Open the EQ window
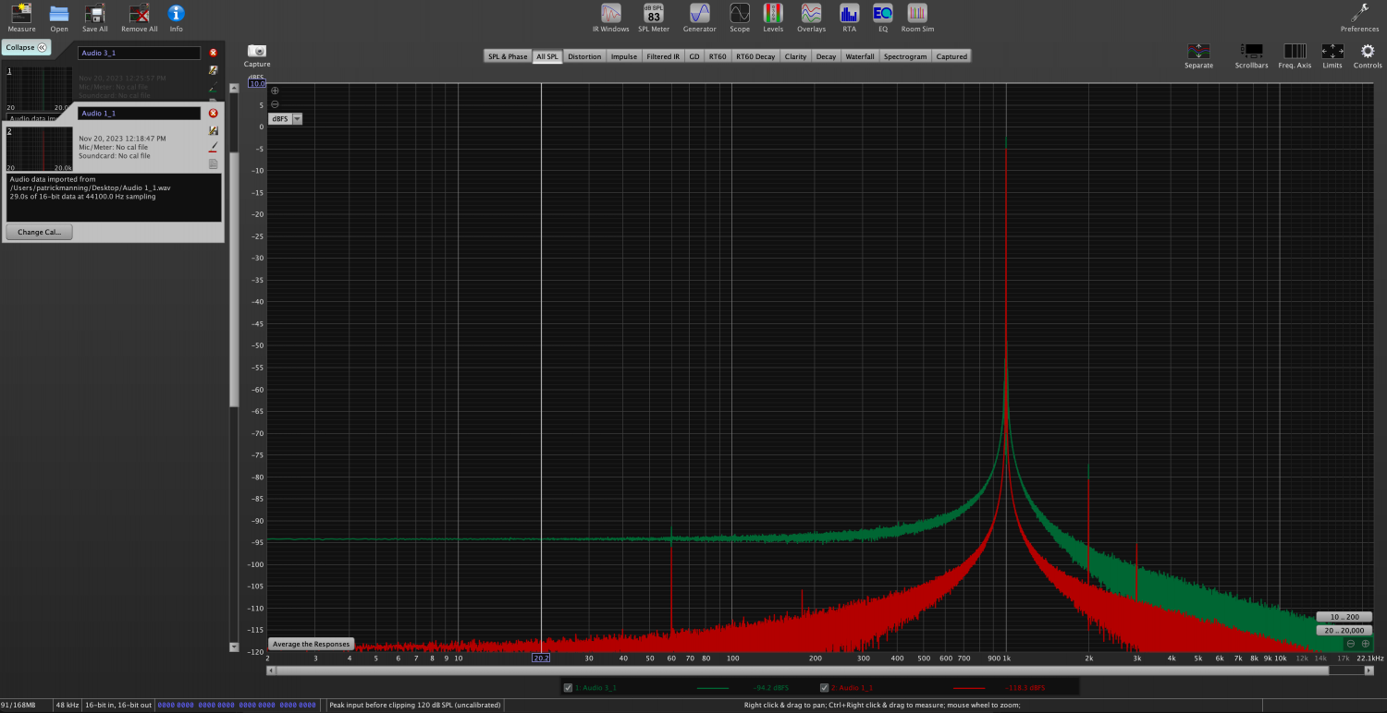The image size is (1387, 713). [x=883, y=13]
